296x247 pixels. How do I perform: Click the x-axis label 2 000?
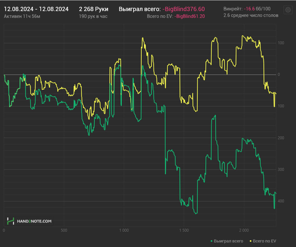[244, 231]
